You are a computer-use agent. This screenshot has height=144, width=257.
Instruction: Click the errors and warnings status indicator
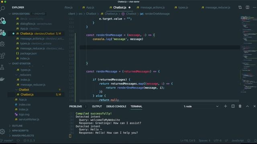pos(29,140)
